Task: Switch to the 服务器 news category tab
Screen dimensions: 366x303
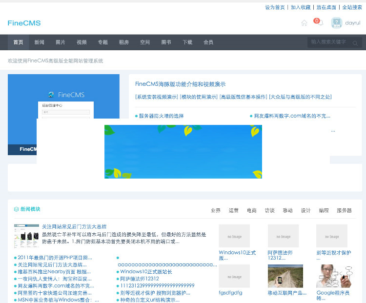Action: tap(344, 211)
